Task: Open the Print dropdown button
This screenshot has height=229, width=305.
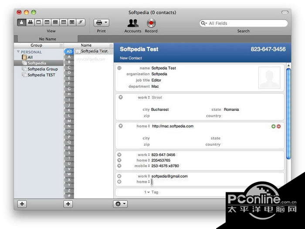Action: 102,23
